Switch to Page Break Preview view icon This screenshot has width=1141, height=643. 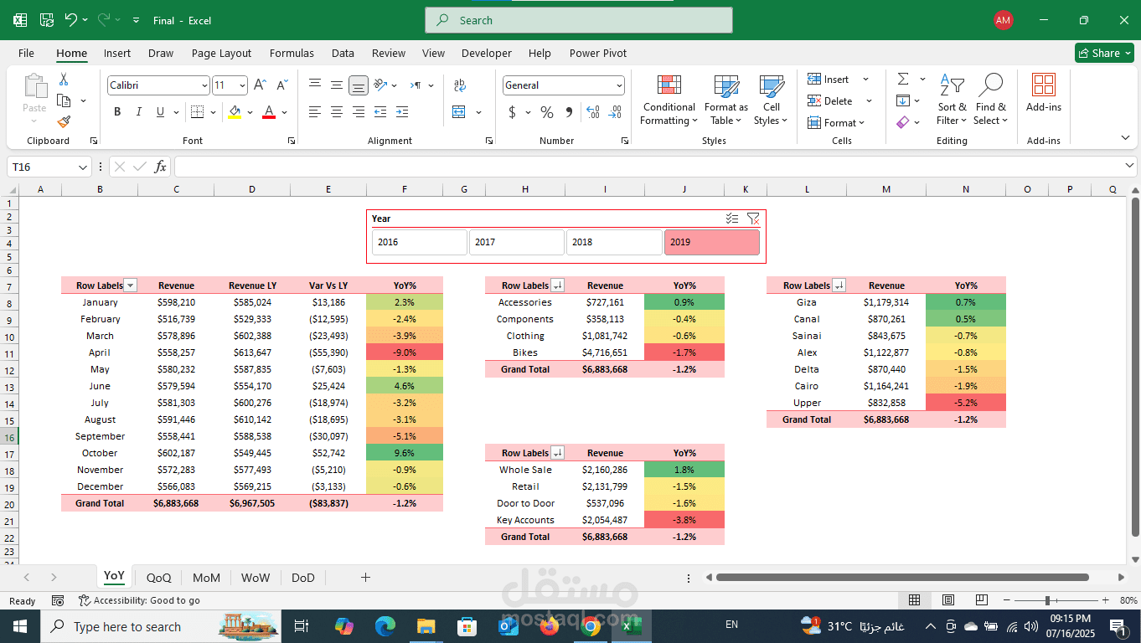point(981,600)
